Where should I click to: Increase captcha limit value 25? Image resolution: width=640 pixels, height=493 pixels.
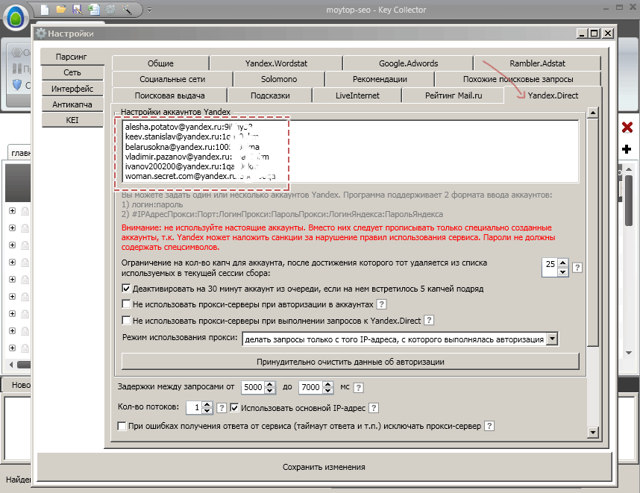click(x=563, y=263)
